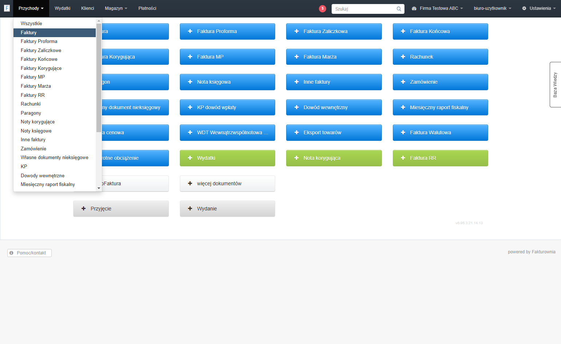Select Faktury Marża in the menu
The image size is (561, 344).
tap(55, 86)
